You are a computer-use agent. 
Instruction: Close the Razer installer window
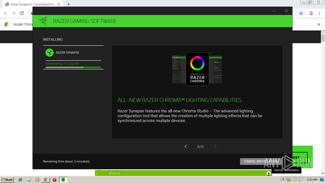(x=286, y=11)
